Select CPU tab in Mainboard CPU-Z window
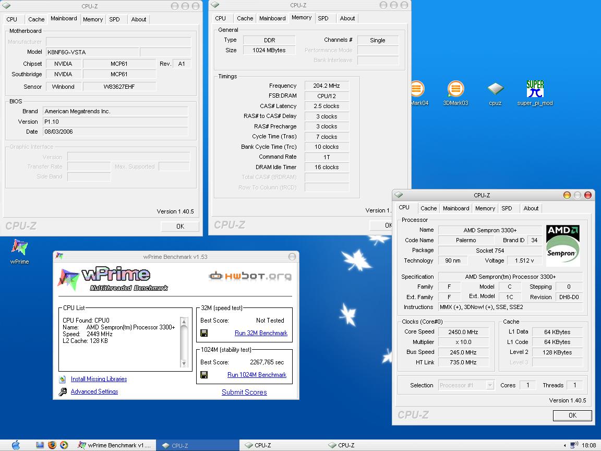This screenshot has width=601, height=451. (x=12, y=19)
